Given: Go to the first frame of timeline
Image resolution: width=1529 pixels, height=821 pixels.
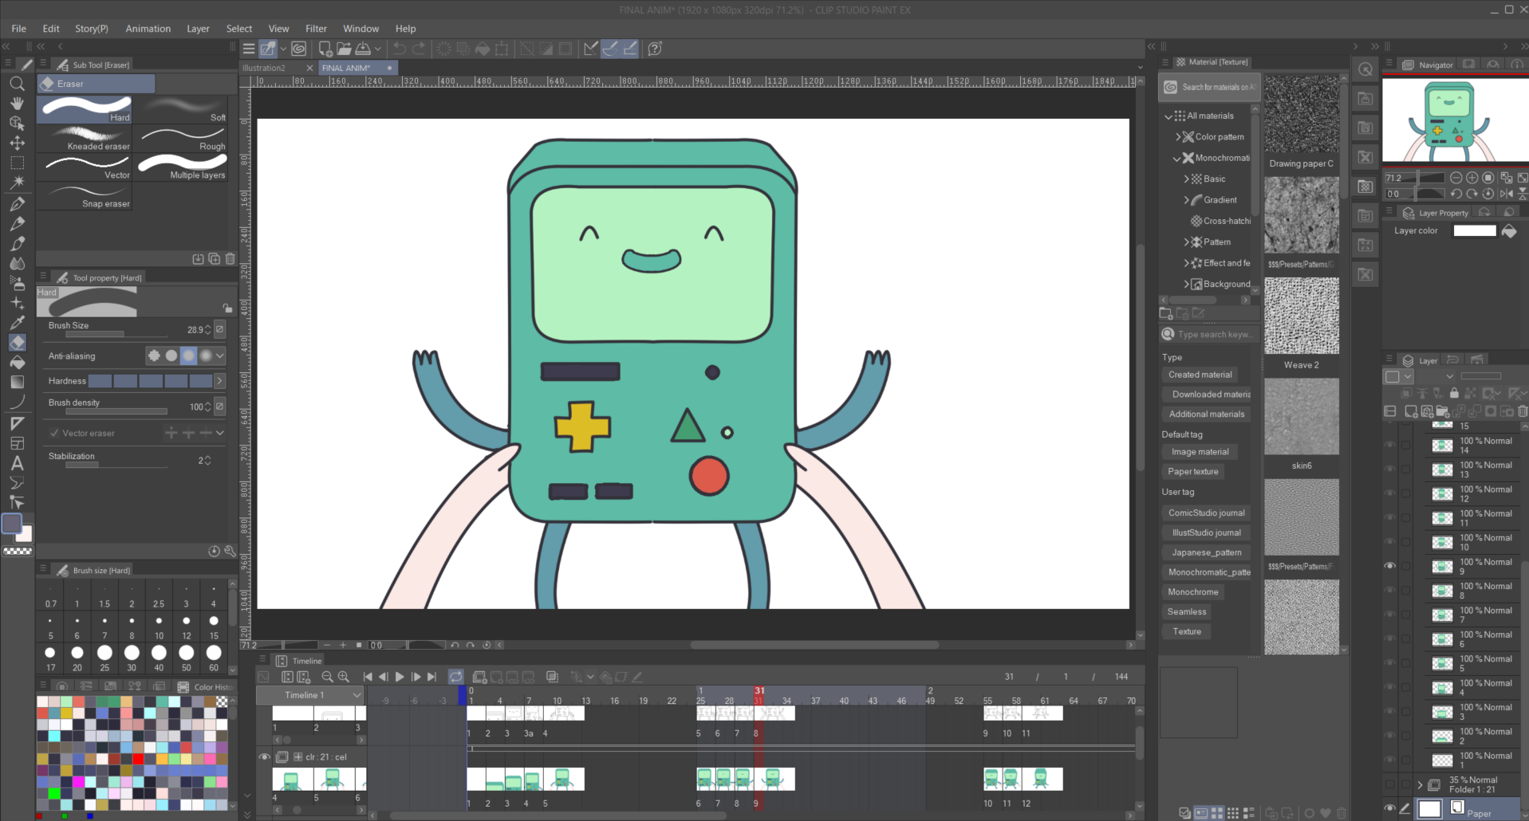Looking at the screenshot, I should click(368, 677).
